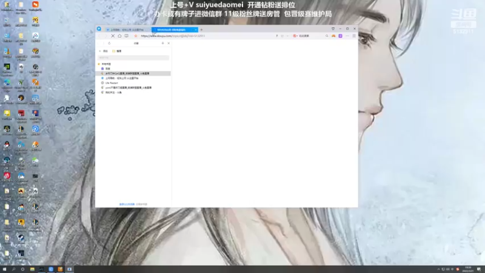Show hidden tray icons chevron
The image size is (485, 273).
[x=438, y=269]
